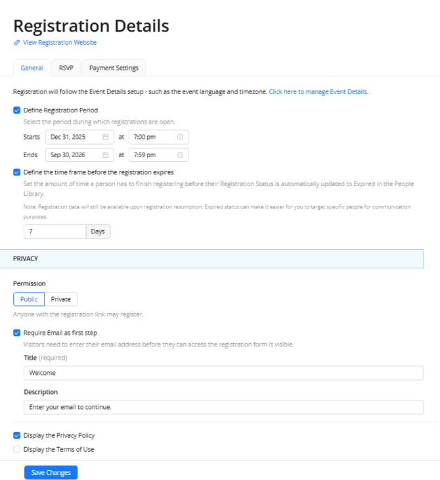
Task: Select the Private permission option
Action: point(61,299)
